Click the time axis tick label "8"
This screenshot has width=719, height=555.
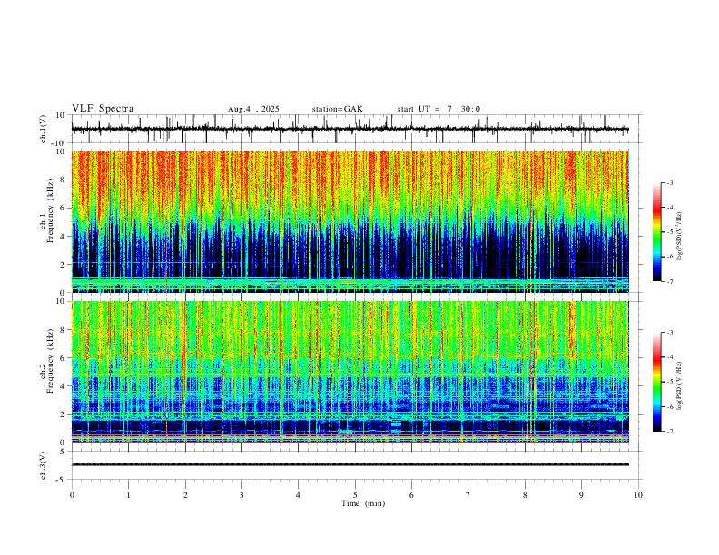525,495
